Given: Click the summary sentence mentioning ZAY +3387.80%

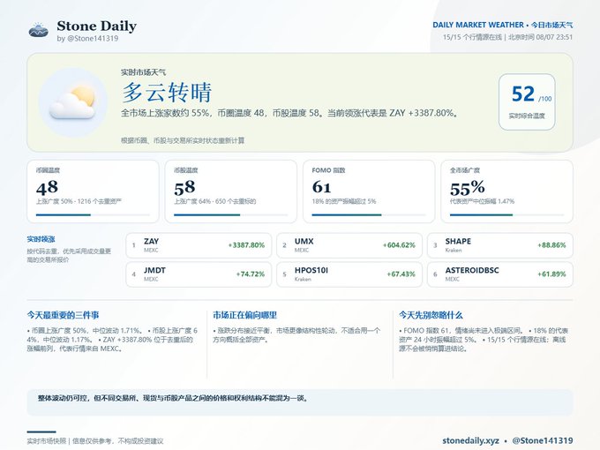Looking at the screenshot, I should tap(289, 113).
